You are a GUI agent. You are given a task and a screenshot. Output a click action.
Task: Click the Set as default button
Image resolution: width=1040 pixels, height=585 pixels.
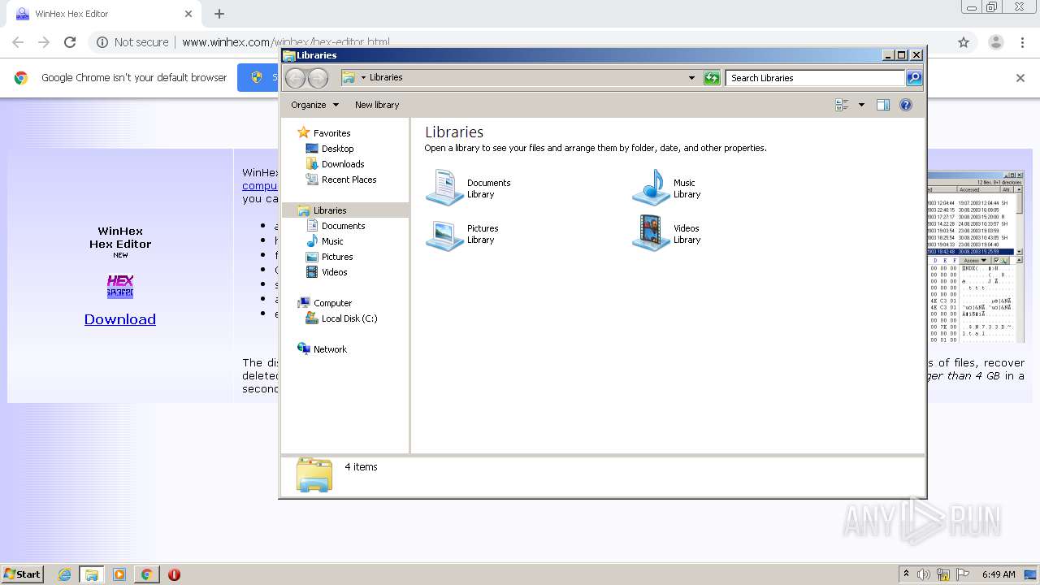[x=258, y=78]
